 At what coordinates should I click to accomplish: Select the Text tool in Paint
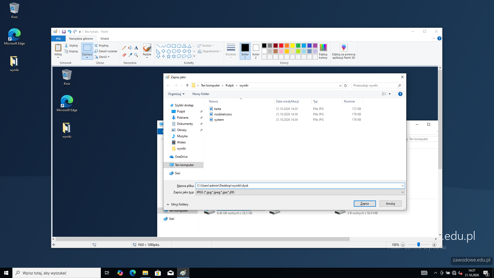click(x=136, y=48)
